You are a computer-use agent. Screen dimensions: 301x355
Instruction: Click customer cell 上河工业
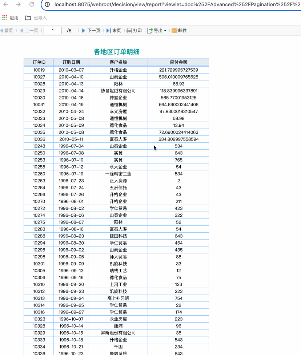(118, 285)
